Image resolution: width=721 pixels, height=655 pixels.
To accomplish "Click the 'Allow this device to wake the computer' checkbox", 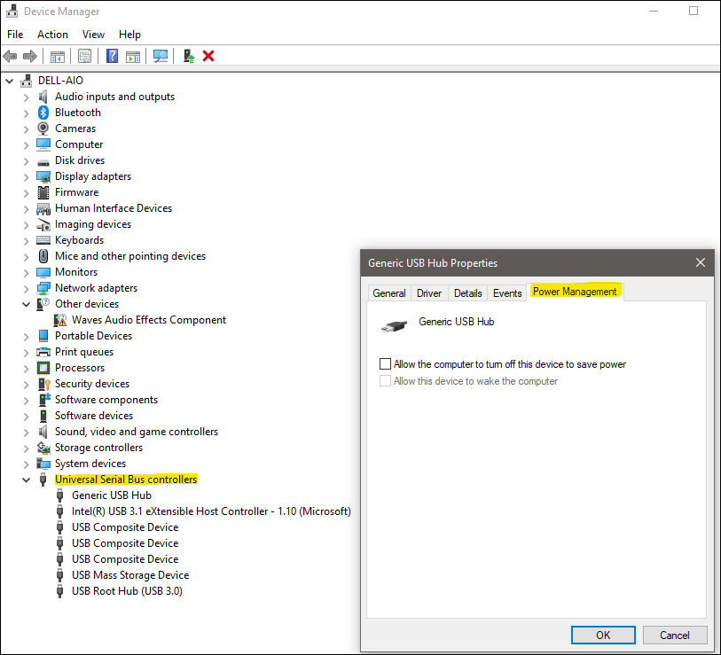I will [385, 381].
